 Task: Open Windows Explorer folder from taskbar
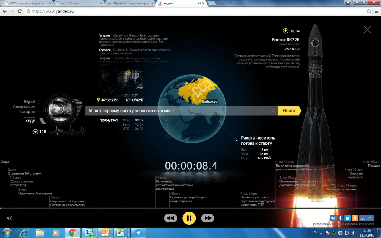40,232
